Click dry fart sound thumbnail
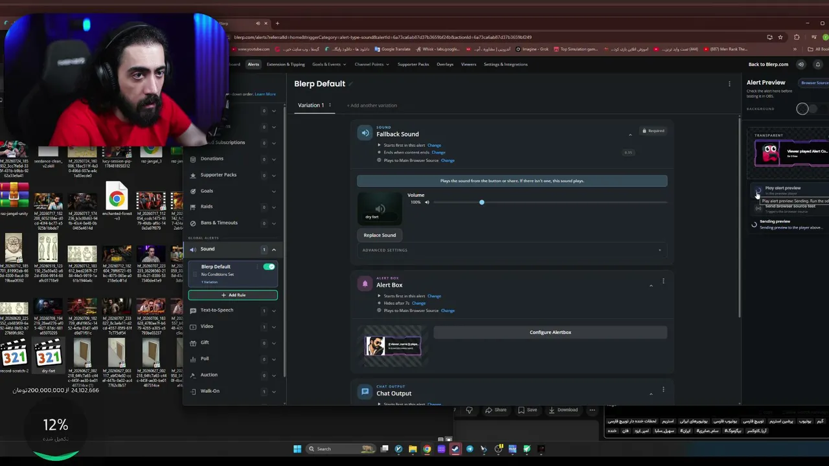Screen dimensions: 829x466 click(x=380, y=208)
